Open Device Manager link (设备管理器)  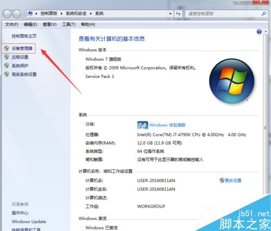pos(22,48)
